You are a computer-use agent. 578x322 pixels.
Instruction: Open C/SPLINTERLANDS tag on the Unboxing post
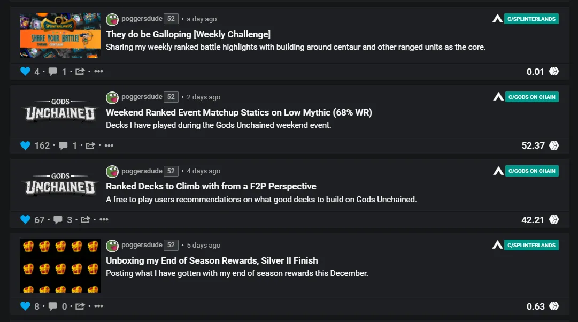click(x=531, y=245)
